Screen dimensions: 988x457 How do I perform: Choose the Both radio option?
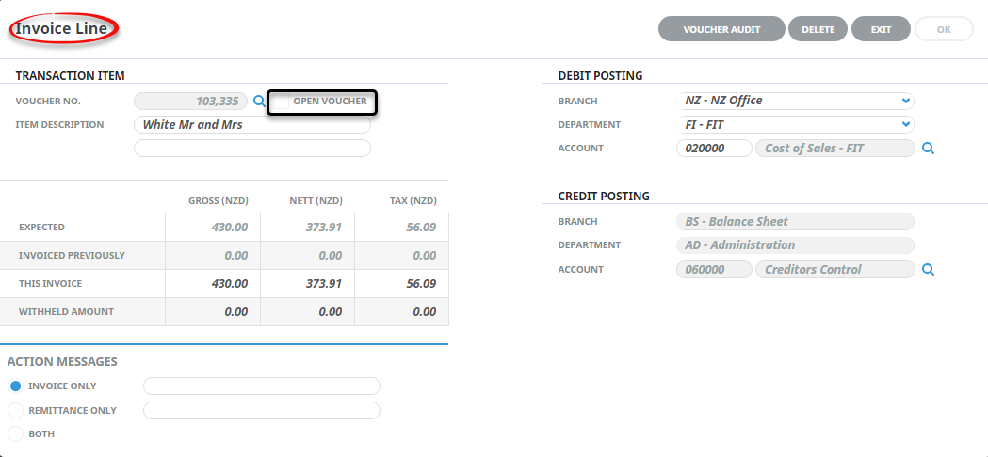(16, 433)
